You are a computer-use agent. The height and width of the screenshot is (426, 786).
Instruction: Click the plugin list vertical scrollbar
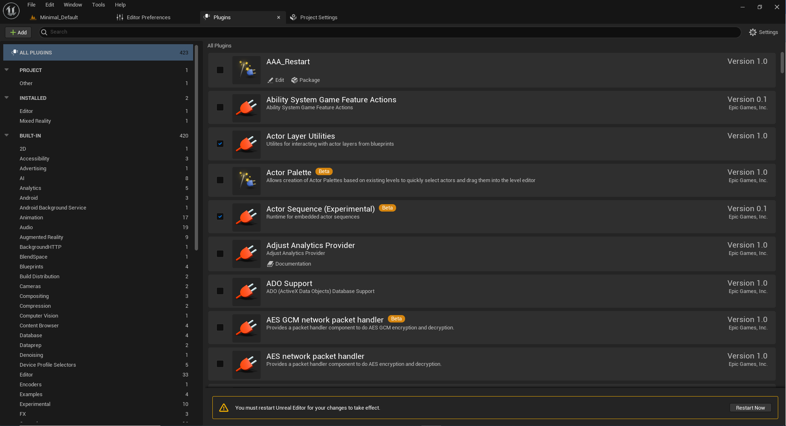click(x=782, y=63)
